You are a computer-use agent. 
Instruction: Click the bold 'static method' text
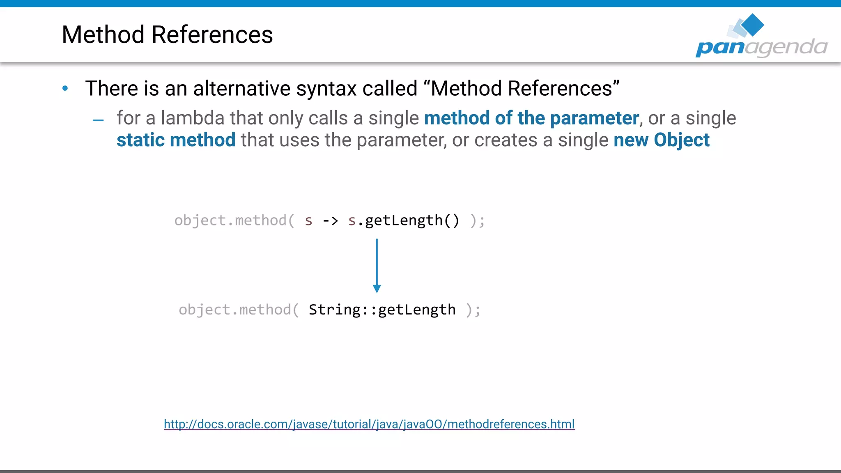click(176, 140)
